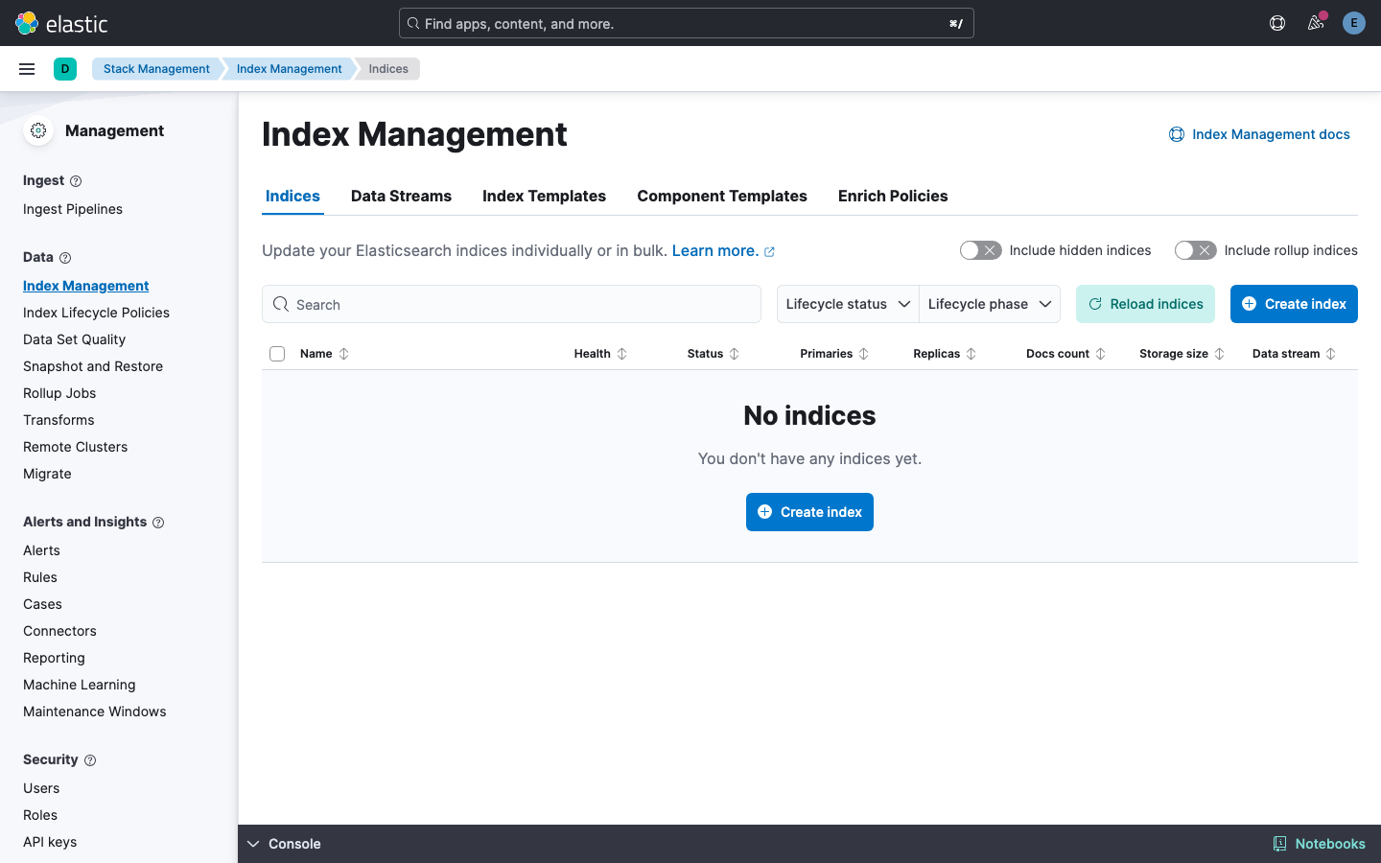Show help for Data section
Screen dimensions: 1381x863
[x=65, y=258]
